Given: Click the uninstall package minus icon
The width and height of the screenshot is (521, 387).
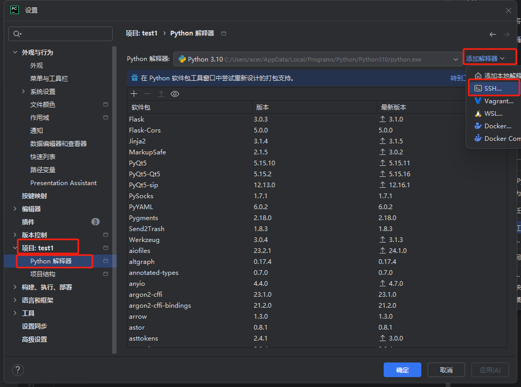Looking at the screenshot, I should (x=148, y=94).
